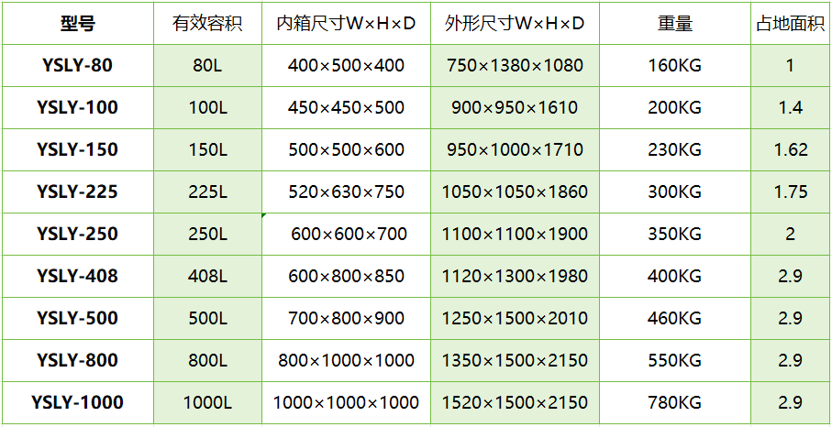The height and width of the screenshot is (427, 832).
Task: Select the 100L volume cell
Action: [x=207, y=107]
